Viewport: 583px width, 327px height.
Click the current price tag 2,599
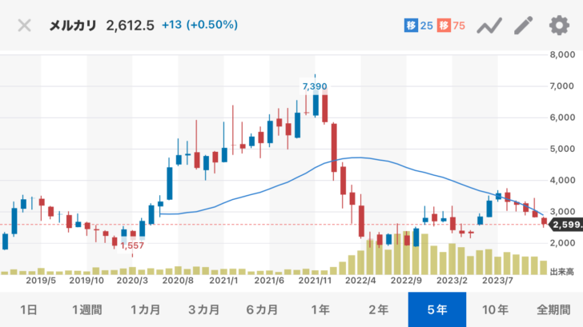point(565,225)
